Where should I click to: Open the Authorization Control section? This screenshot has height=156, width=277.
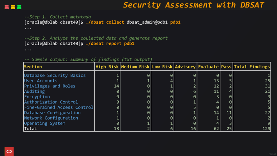click(51, 102)
